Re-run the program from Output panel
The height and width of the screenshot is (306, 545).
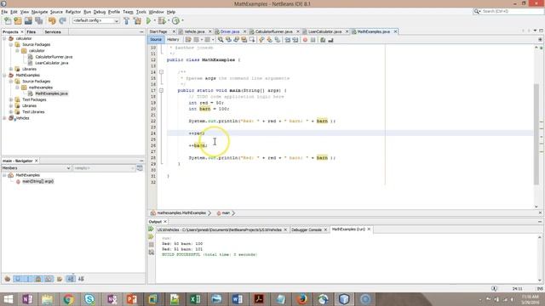click(151, 229)
